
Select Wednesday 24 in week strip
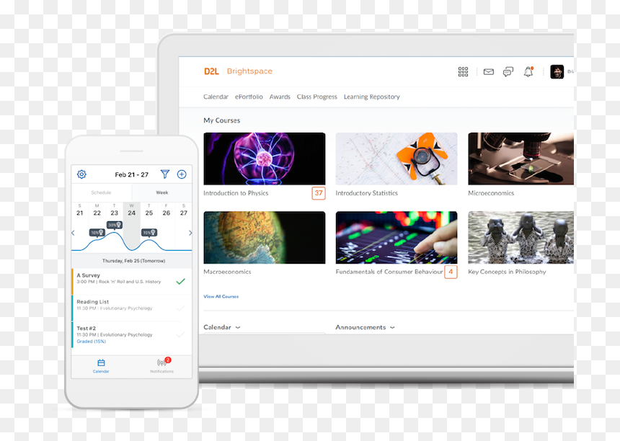(132, 210)
